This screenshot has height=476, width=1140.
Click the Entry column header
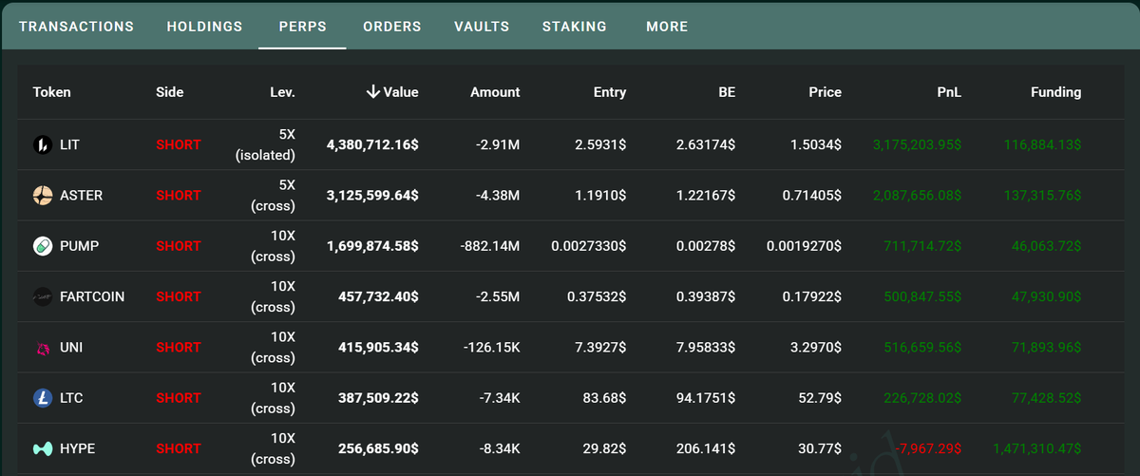pyautogui.click(x=609, y=92)
